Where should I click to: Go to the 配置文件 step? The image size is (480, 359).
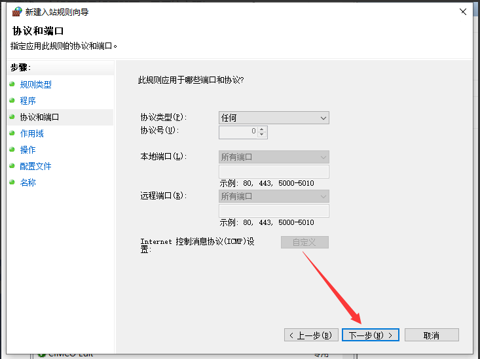(x=35, y=166)
